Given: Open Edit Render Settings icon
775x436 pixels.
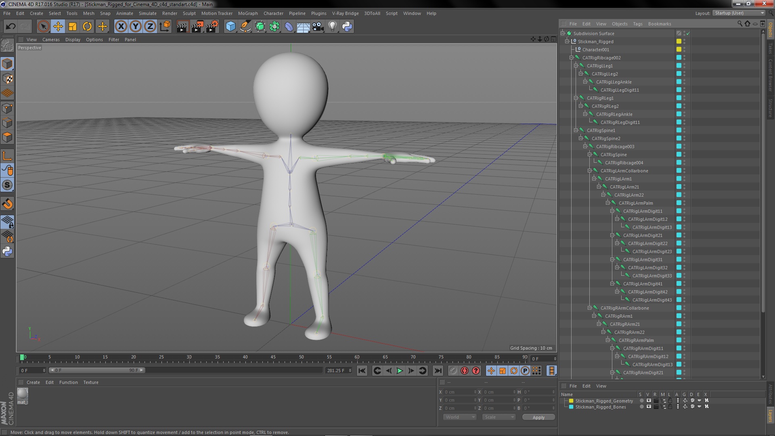Looking at the screenshot, I should click(212, 27).
